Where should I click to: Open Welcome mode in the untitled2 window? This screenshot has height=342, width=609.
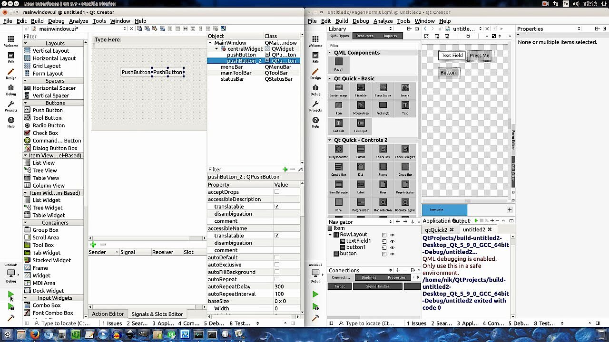(x=315, y=41)
